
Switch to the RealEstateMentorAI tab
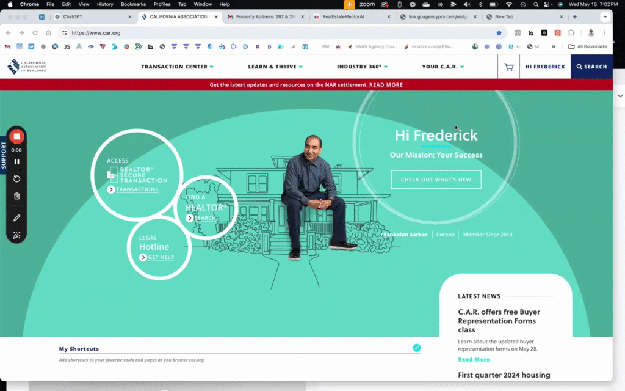[352, 16]
